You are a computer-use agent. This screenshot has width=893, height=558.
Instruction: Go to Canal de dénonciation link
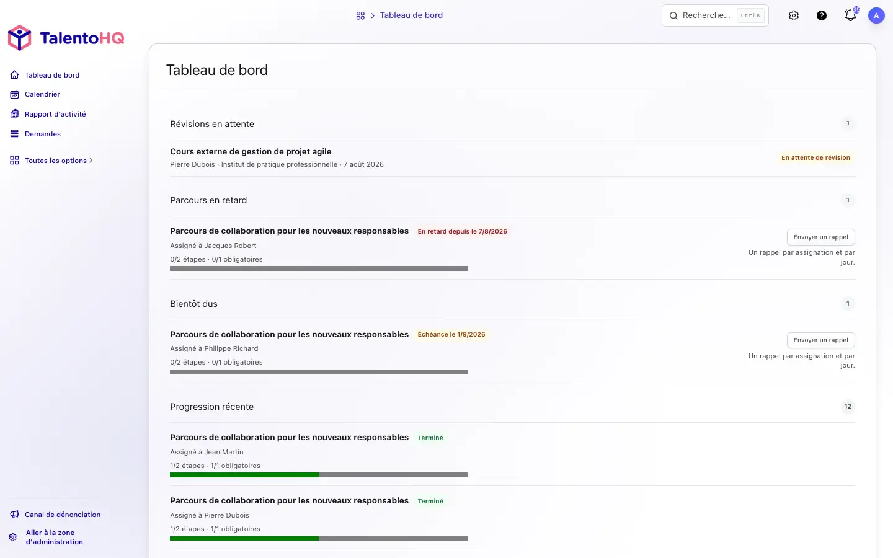pyautogui.click(x=63, y=515)
